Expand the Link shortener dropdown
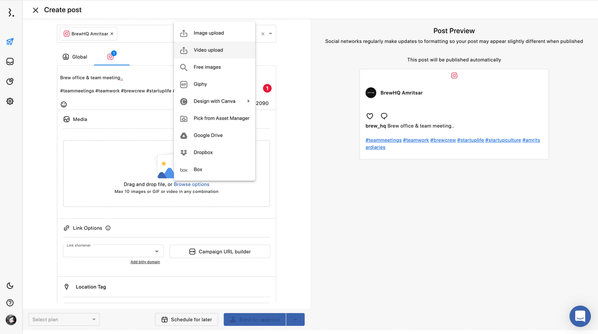The width and height of the screenshot is (598, 334). (157, 252)
